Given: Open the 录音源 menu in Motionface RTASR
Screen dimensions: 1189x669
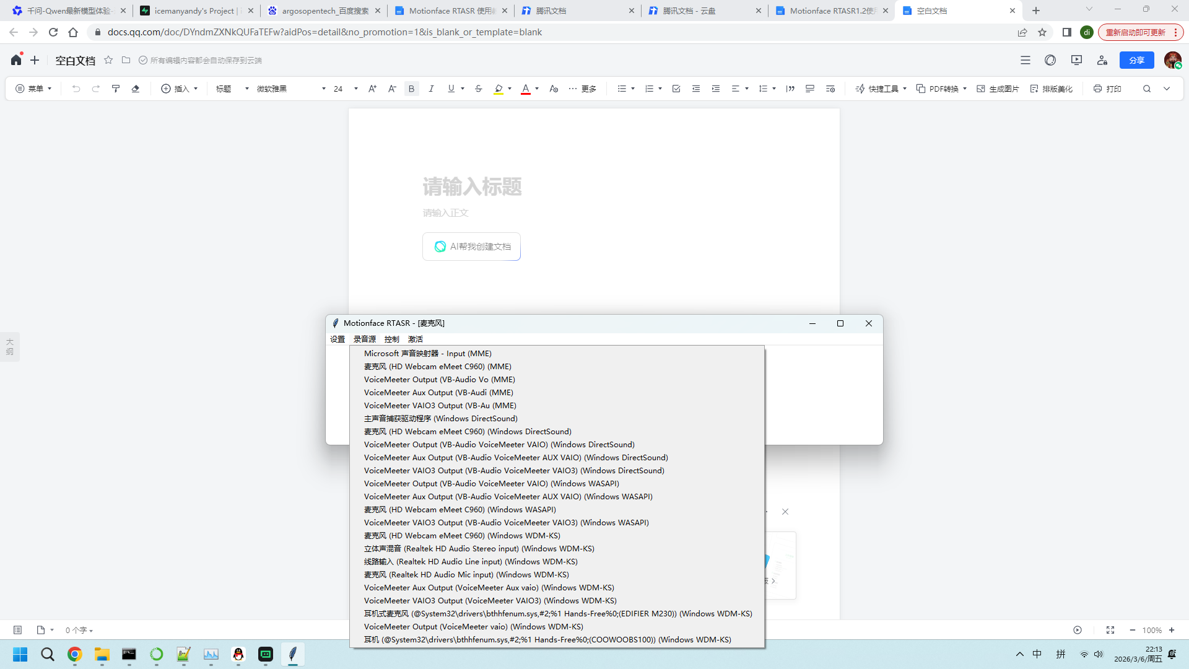Looking at the screenshot, I should 365,339.
